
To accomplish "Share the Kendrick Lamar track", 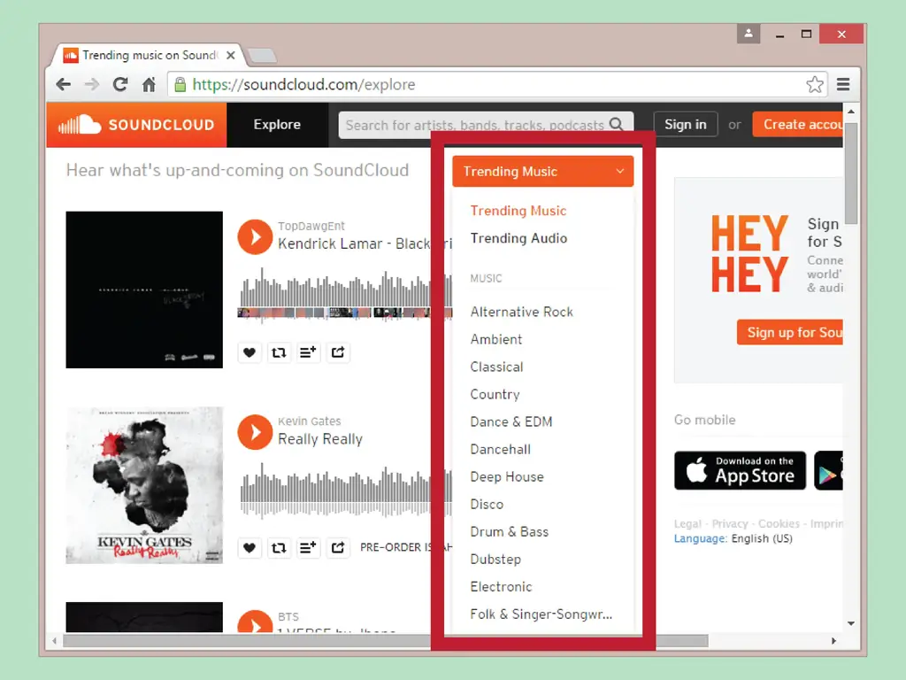I will (x=338, y=352).
